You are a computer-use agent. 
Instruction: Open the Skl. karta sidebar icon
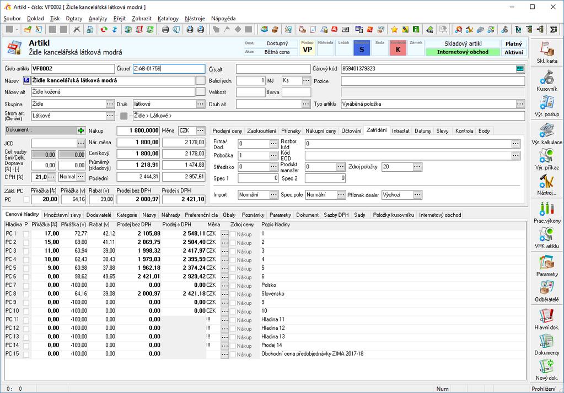coord(547,49)
